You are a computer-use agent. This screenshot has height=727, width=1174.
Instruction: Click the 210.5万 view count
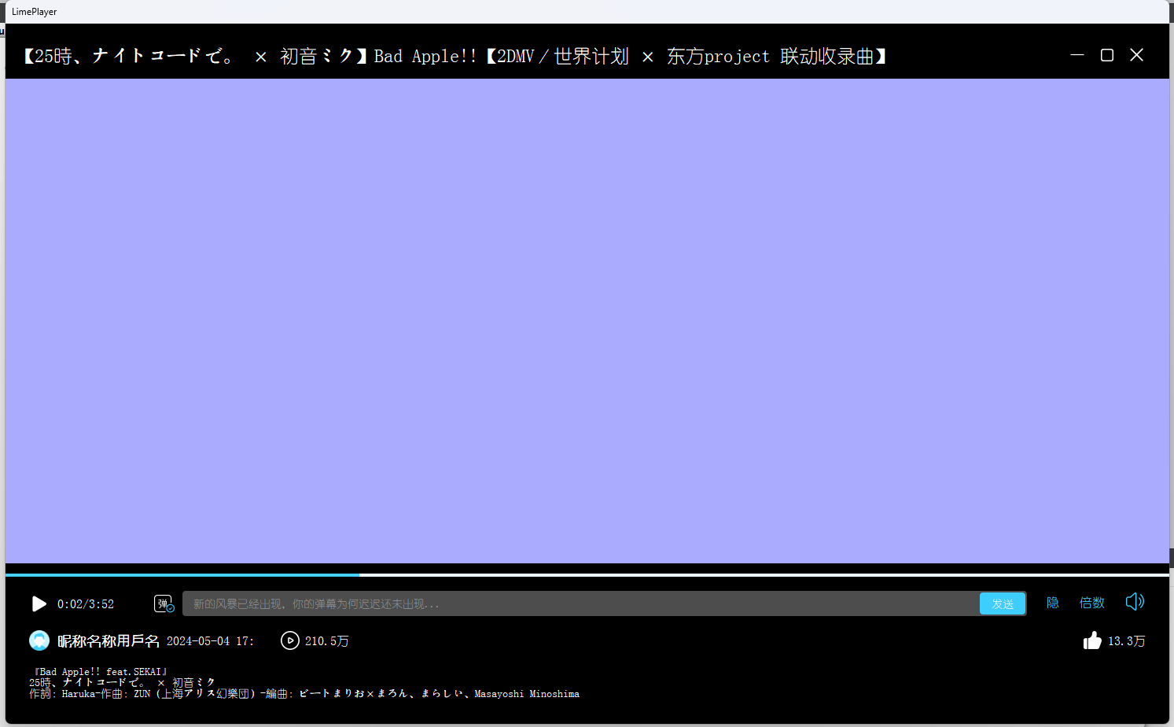click(x=327, y=641)
